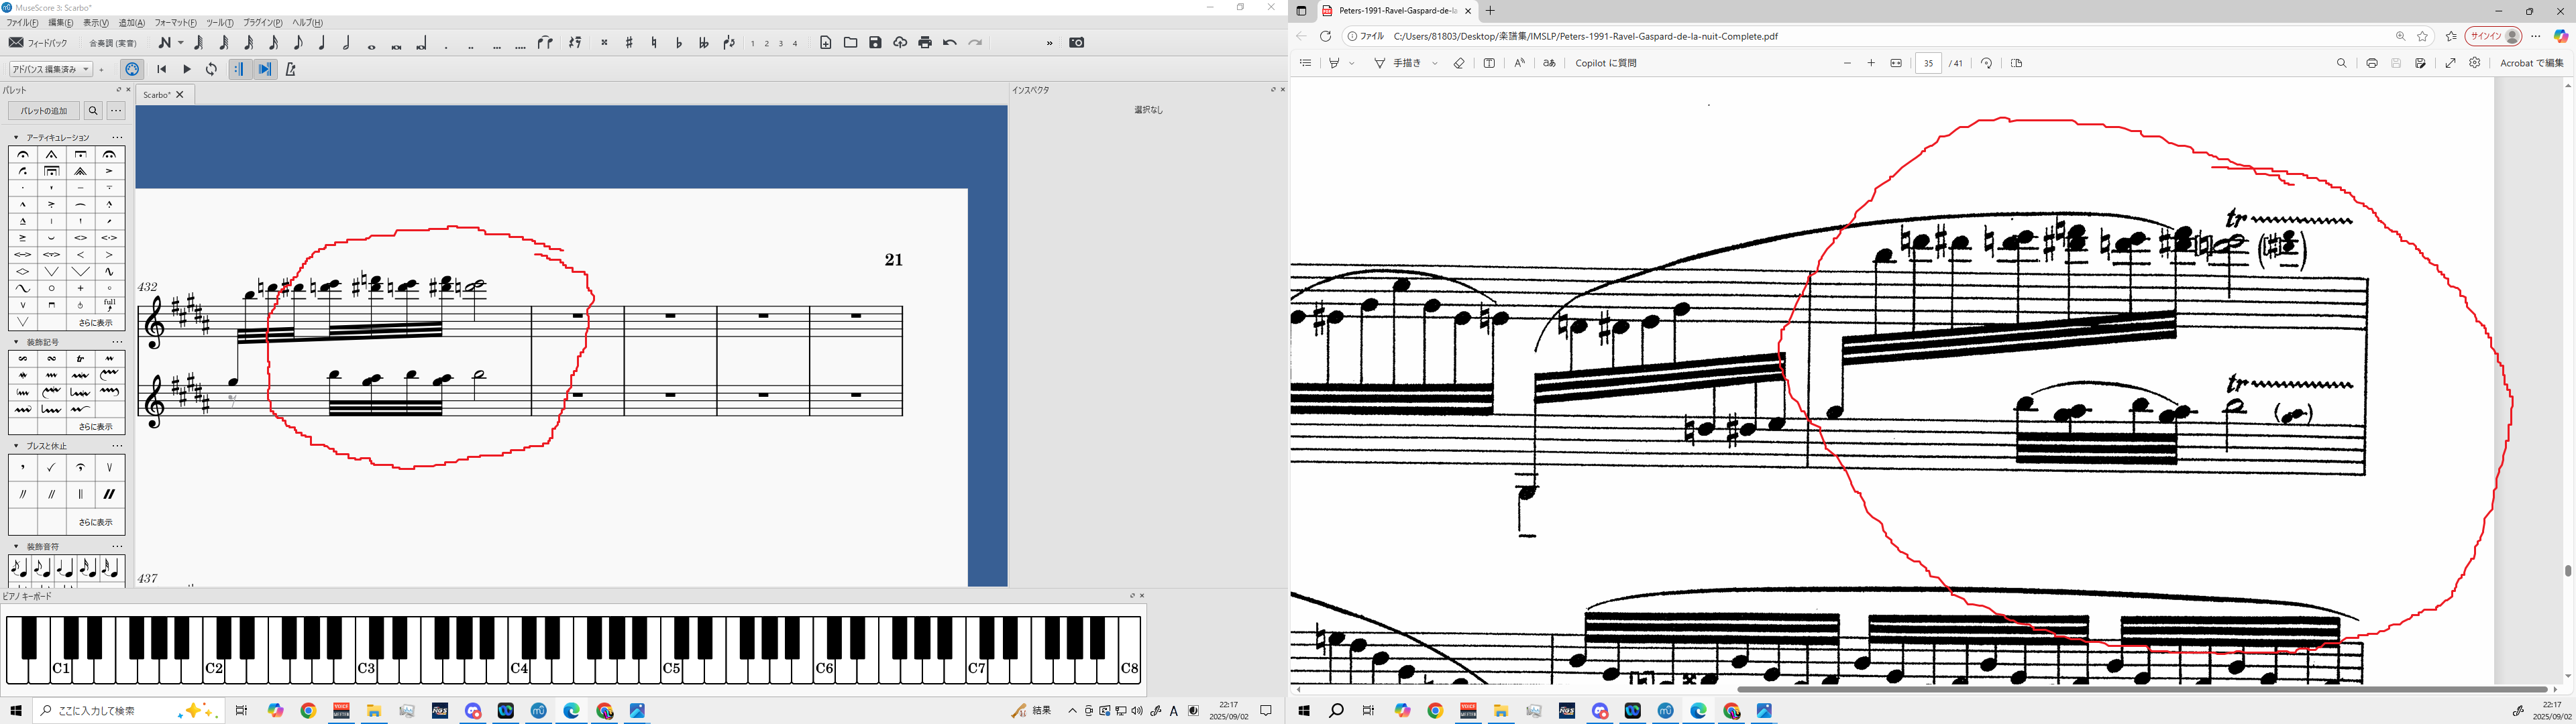Rotate the PDF page

(x=1986, y=63)
